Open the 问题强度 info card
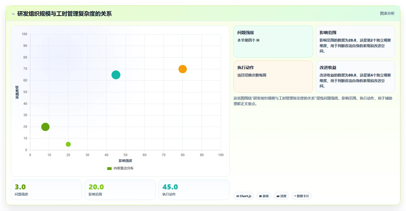The height and width of the screenshot is (211, 406). [273, 42]
